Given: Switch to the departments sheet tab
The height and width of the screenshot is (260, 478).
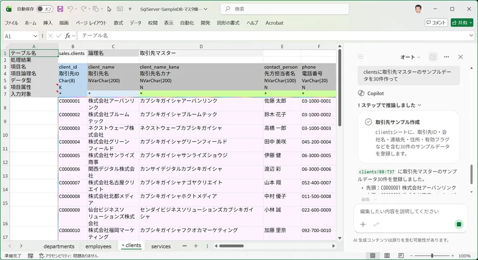Looking at the screenshot, I should tap(59, 246).
